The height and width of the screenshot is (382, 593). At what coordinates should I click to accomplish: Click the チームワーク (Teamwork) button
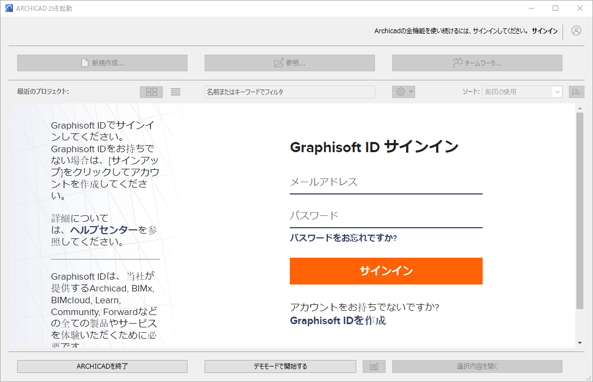(x=477, y=63)
